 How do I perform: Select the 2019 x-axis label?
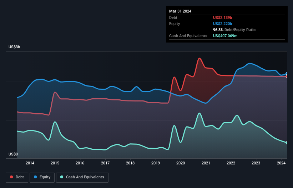pyautogui.click(x=156, y=163)
